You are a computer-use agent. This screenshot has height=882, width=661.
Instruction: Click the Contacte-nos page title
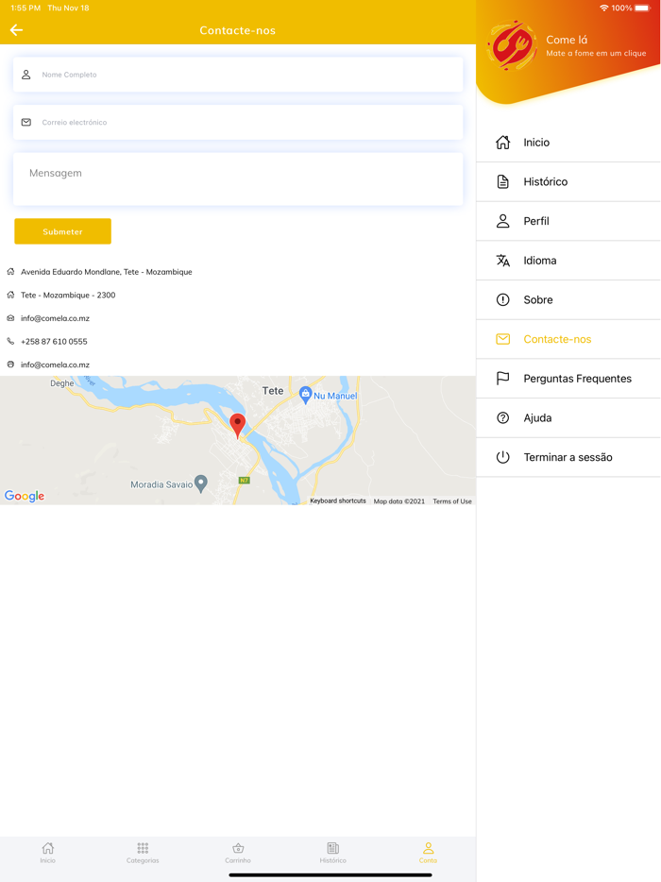pos(237,30)
